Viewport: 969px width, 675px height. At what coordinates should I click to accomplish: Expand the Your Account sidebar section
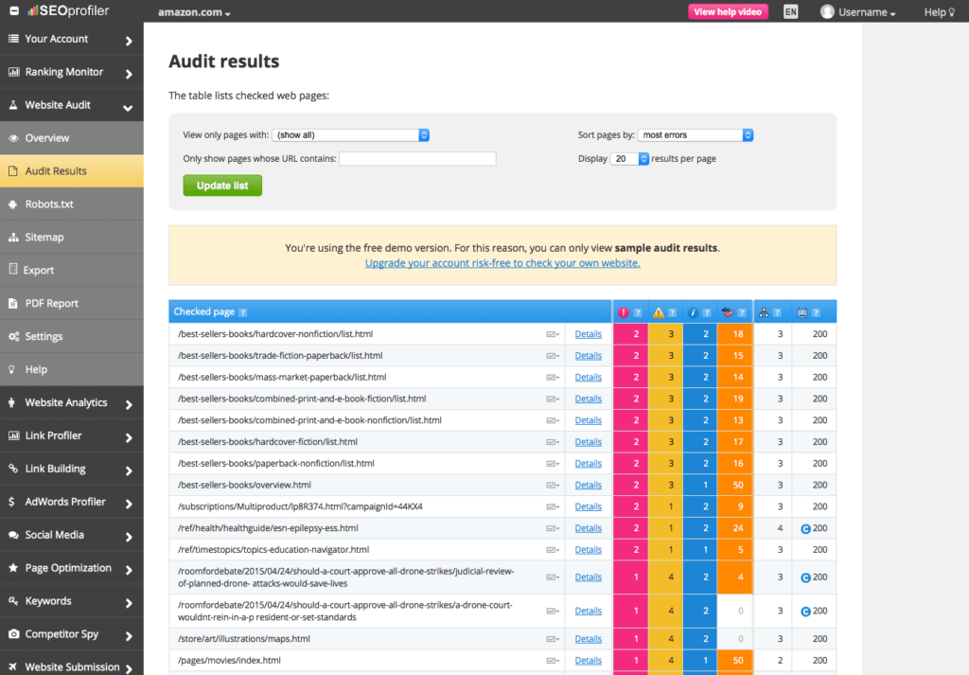pos(72,39)
